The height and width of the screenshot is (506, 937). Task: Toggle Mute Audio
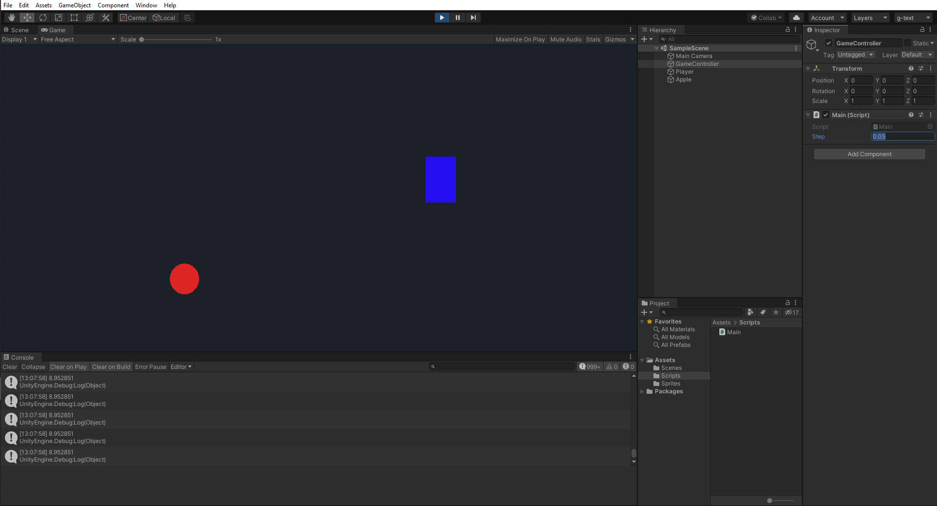tap(566, 40)
